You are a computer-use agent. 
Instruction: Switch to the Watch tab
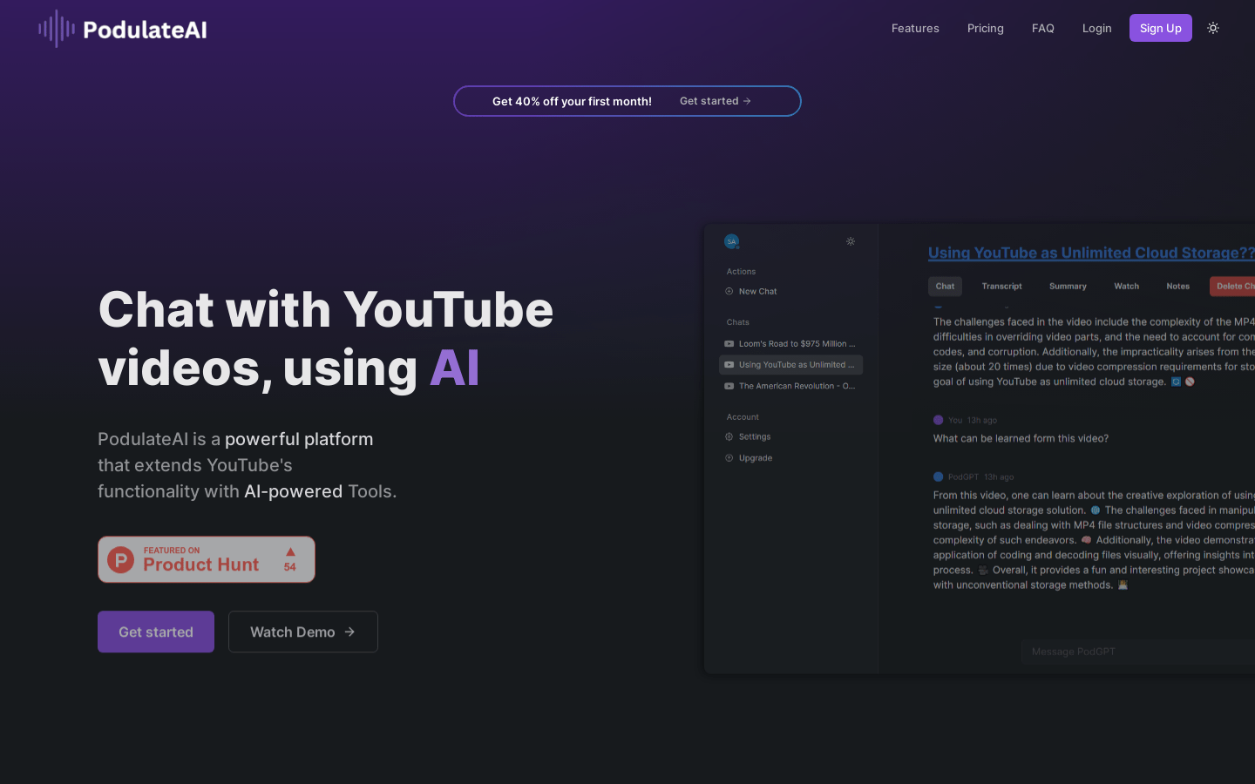(x=1127, y=286)
